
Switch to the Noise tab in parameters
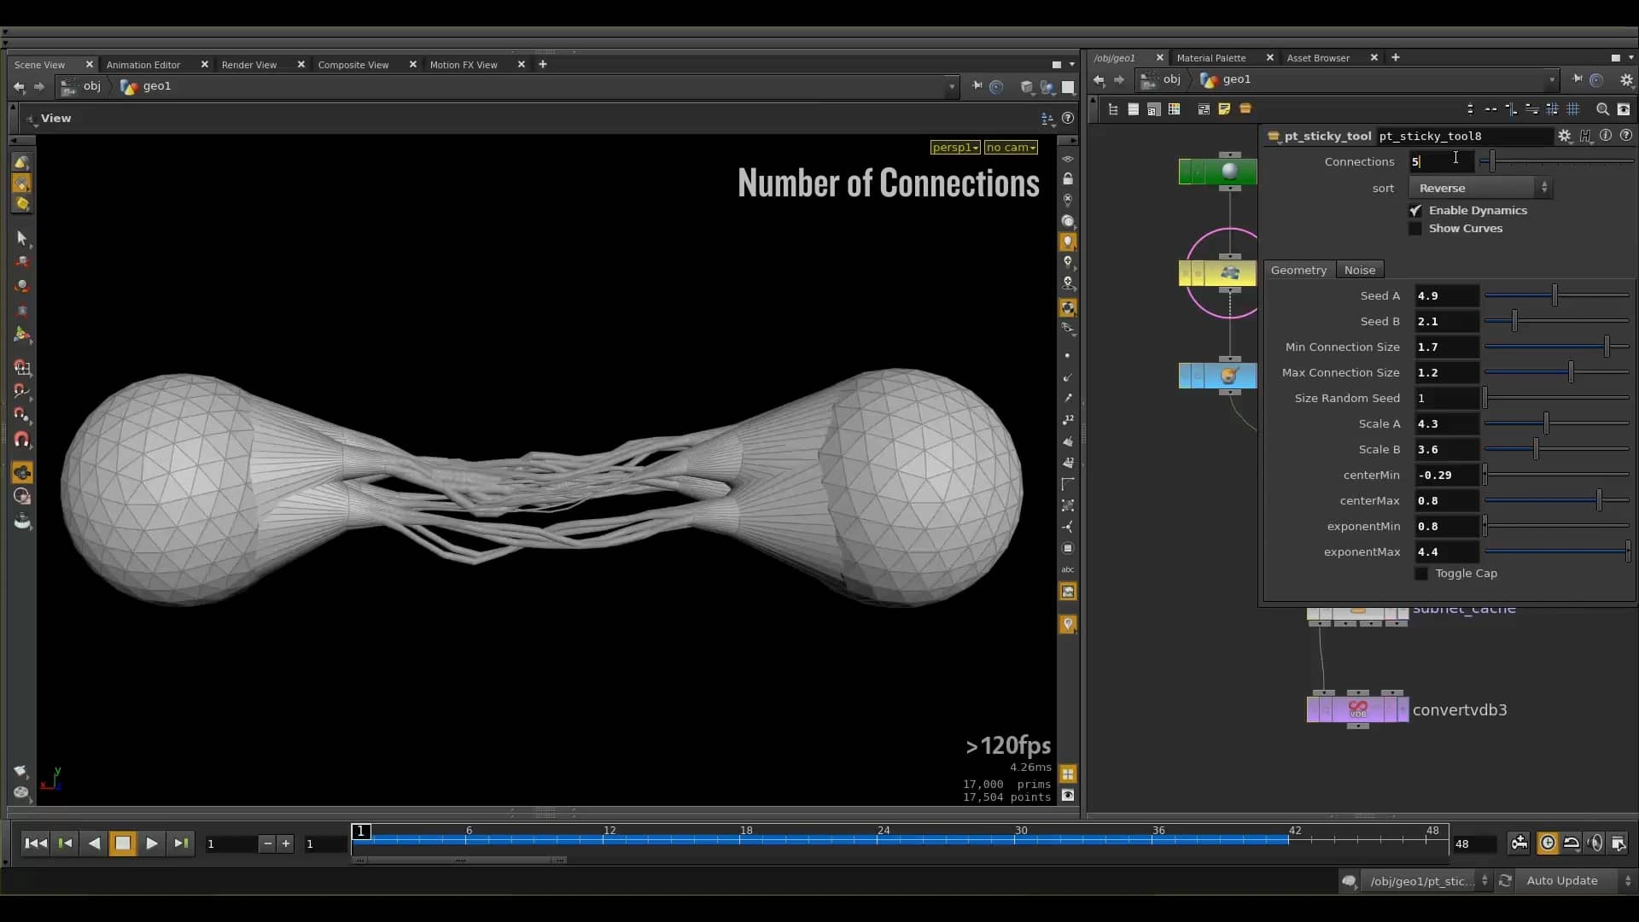pos(1360,270)
